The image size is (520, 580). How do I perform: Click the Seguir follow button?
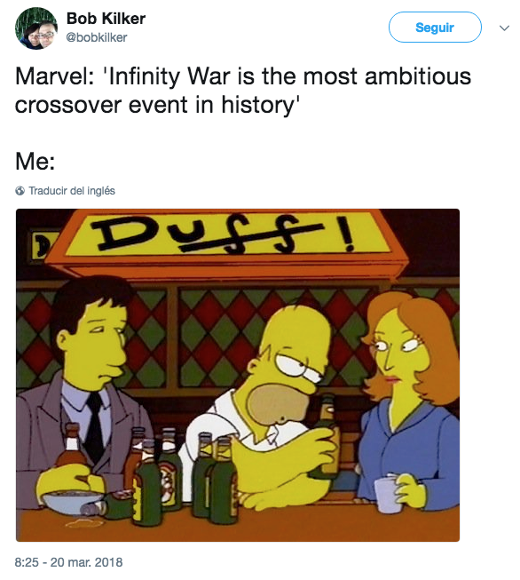pyautogui.click(x=435, y=27)
